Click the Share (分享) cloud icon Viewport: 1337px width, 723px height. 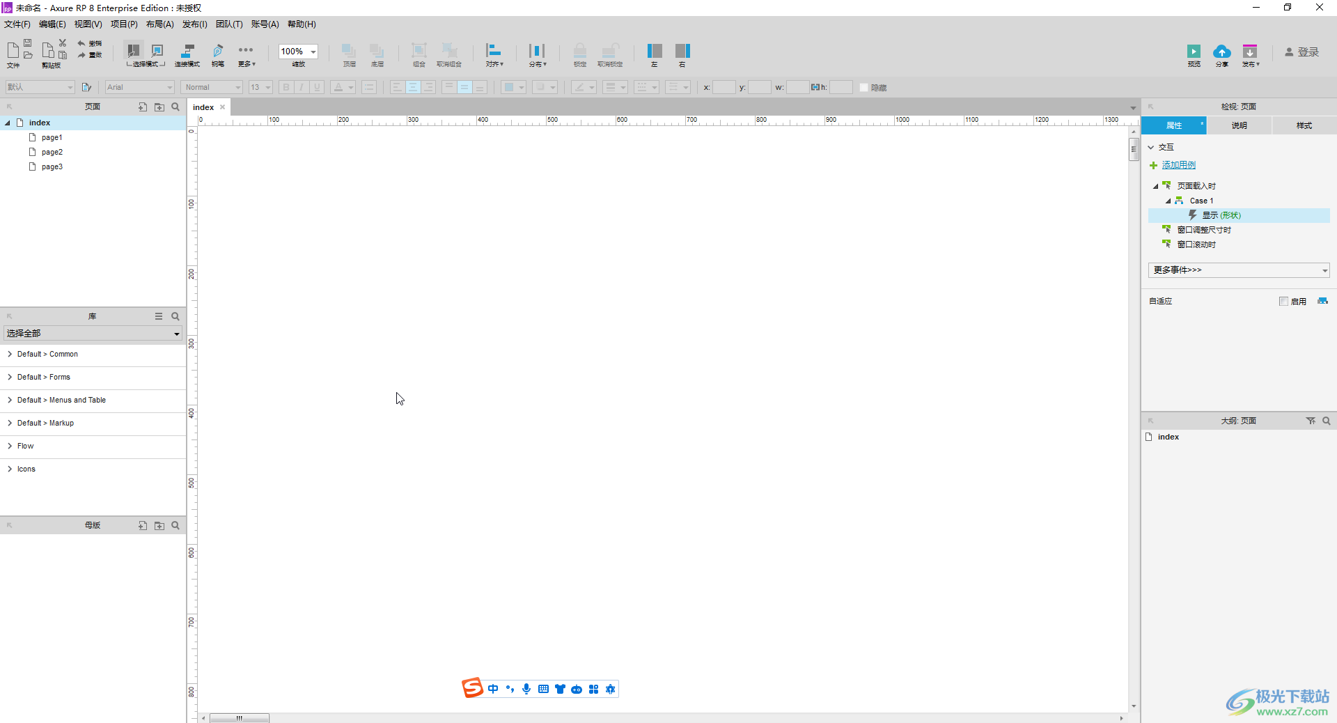point(1221,52)
